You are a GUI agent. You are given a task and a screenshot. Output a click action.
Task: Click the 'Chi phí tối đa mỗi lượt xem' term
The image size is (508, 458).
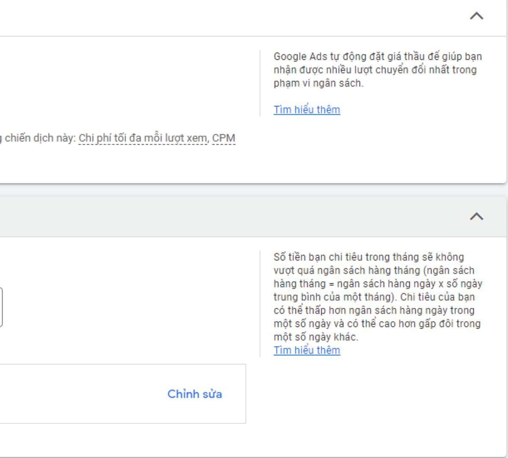tap(143, 138)
